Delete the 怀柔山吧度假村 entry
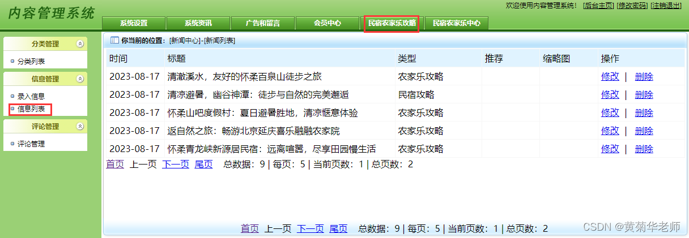 click(x=644, y=113)
